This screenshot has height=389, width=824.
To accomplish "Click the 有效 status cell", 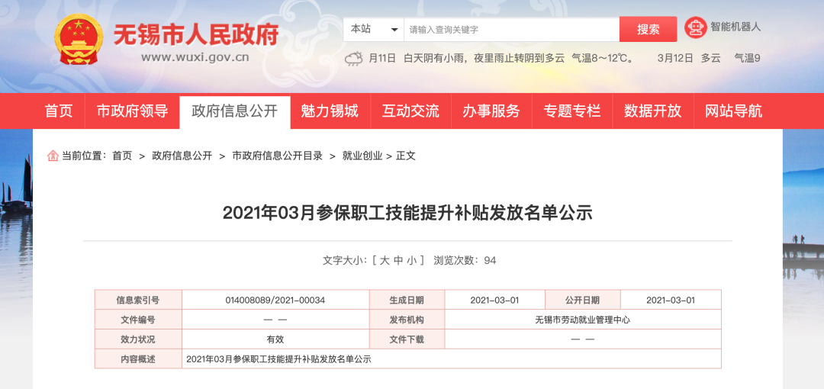I will [275, 339].
